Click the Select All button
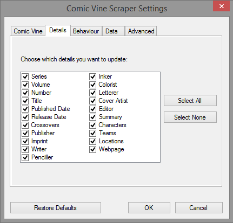233x223 pixels. [x=190, y=101]
